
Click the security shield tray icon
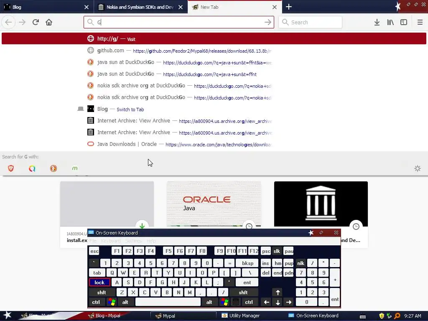click(382, 316)
